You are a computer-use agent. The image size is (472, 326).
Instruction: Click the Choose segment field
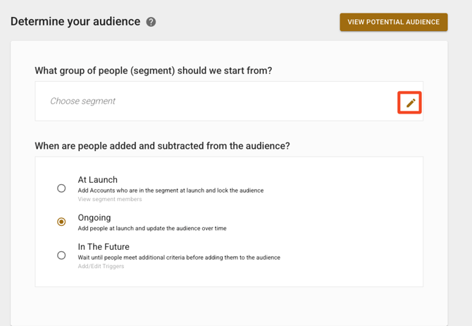(x=82, y=101)
